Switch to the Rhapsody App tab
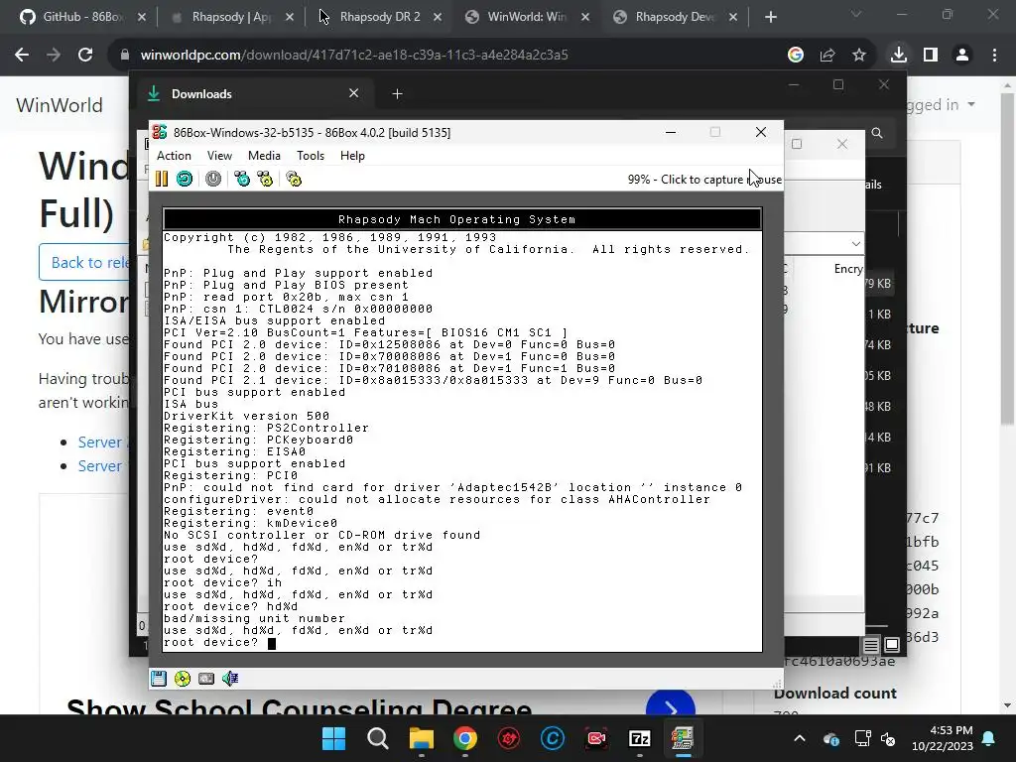The height and width of the screenshot is (762, 1016). pyautogui.click(x=230, y=17)
